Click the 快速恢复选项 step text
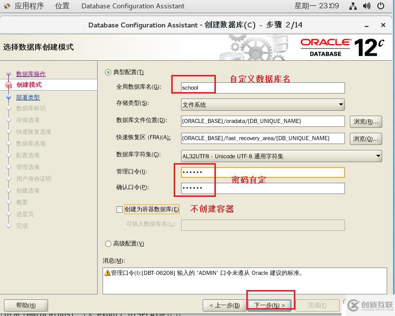The height and width of the screenshot is (316, 395). click(x=33, y=132)
